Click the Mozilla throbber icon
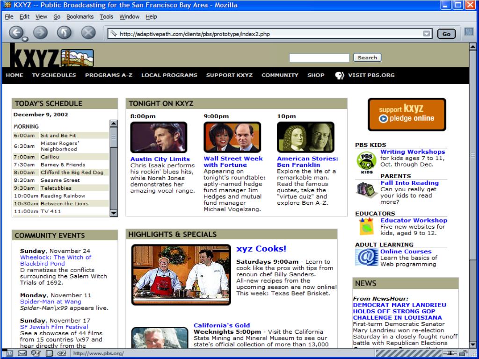This screenshot has height=359, width=479. pos(469,32)
